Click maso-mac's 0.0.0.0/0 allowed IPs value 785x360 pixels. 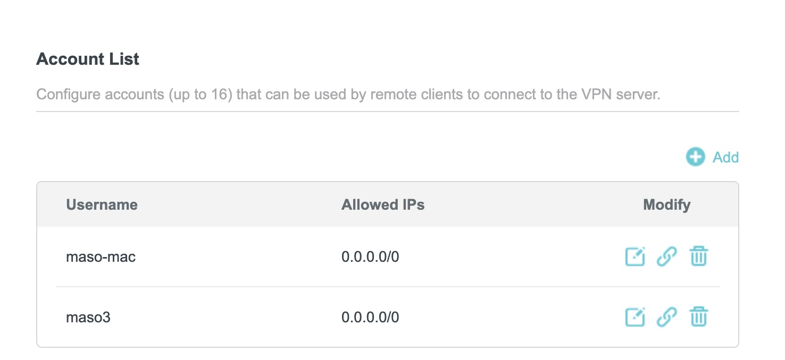pyautogui.click(x=370, y=258)
